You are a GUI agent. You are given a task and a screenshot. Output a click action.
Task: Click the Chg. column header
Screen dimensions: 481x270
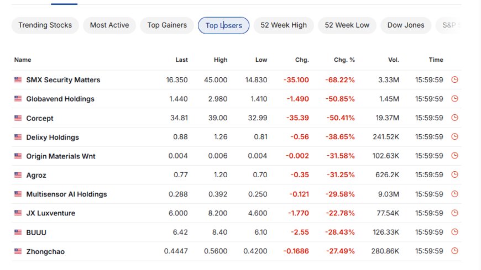302,60
